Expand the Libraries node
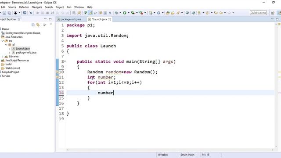The height and width of the screenshot is (158, 281). coord(3,57)
